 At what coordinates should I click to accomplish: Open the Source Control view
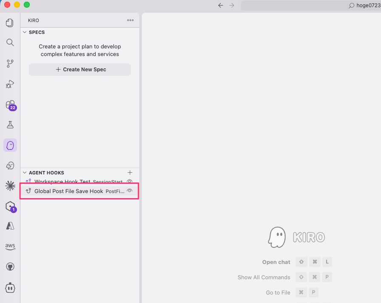pyautogui.click(x=10, y=64)
